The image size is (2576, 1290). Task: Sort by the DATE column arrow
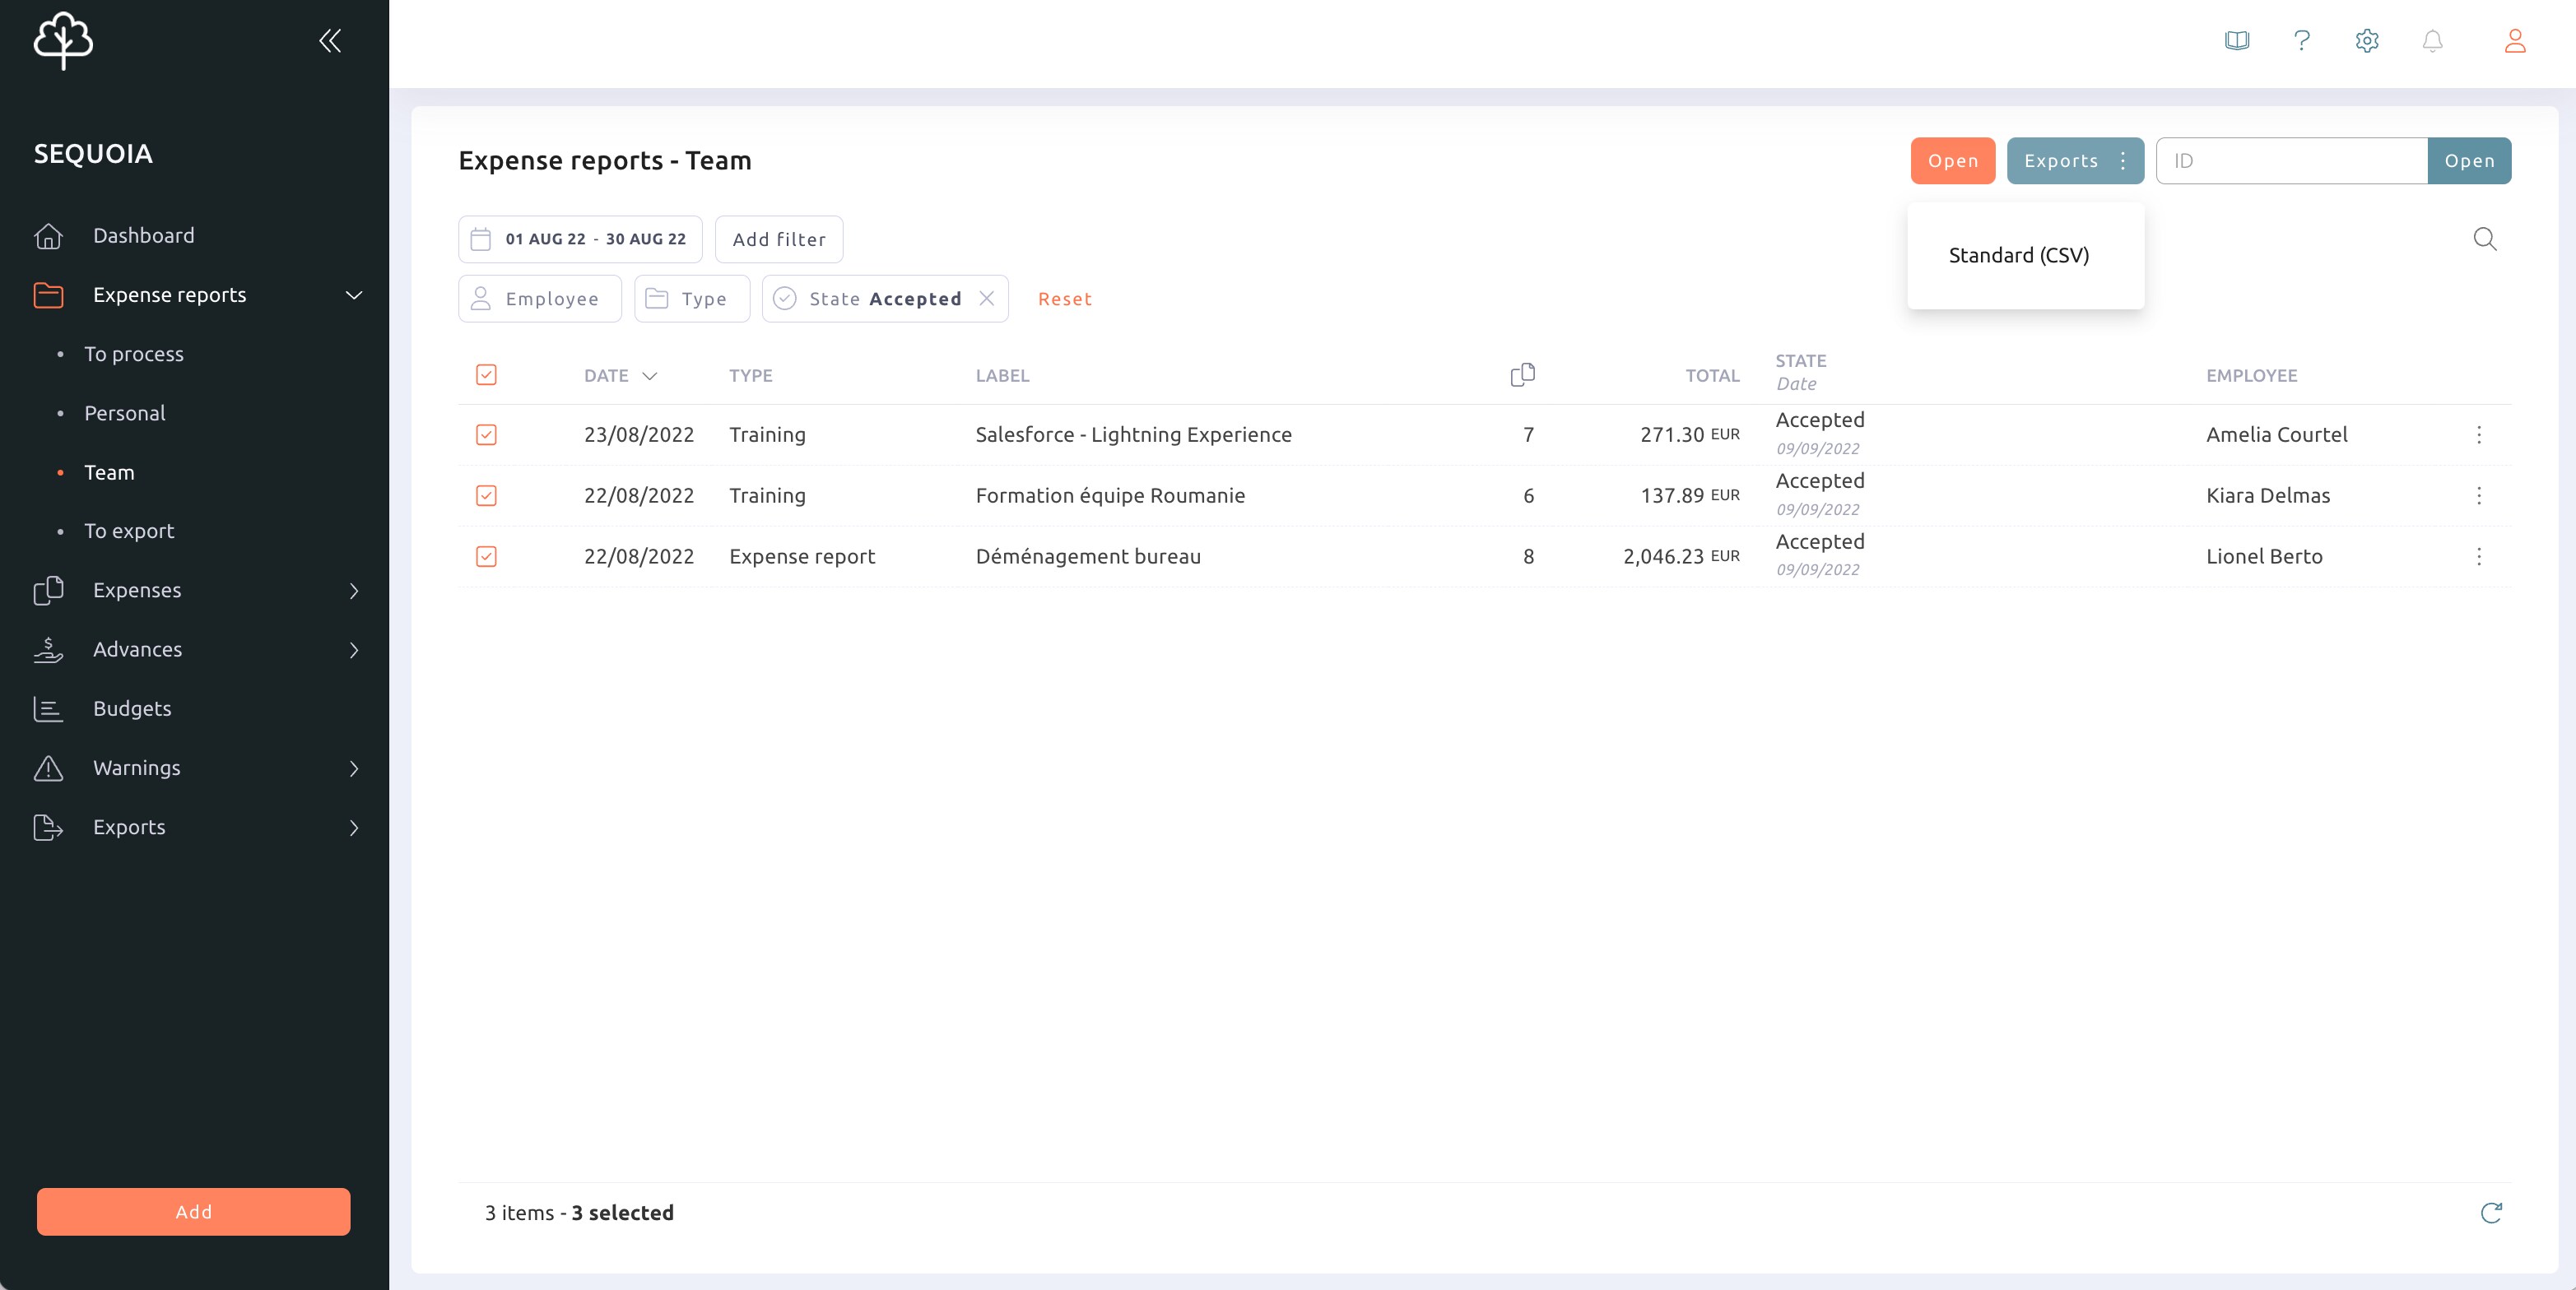(650, 376)
